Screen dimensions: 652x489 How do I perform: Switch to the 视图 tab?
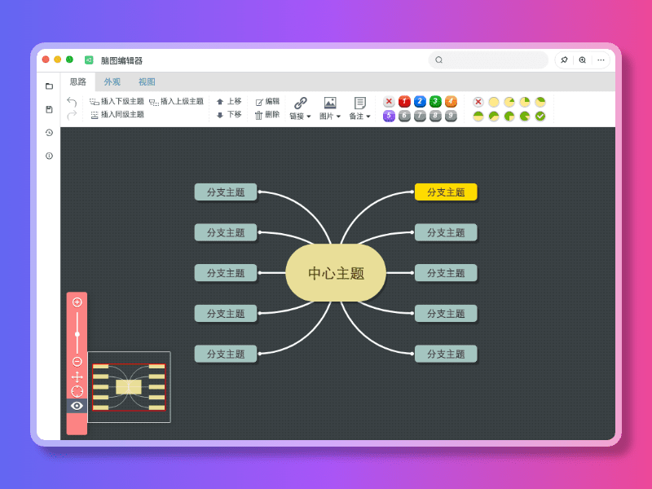tap(147, 81)
